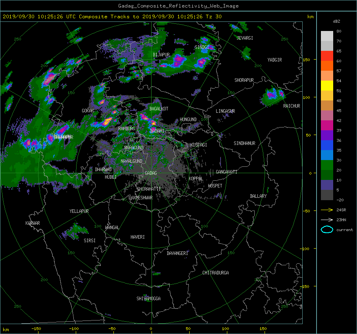This screenshot has height=334, width=357.
Task: Click the CHITRADURGA city label
Action: point(215,273)
